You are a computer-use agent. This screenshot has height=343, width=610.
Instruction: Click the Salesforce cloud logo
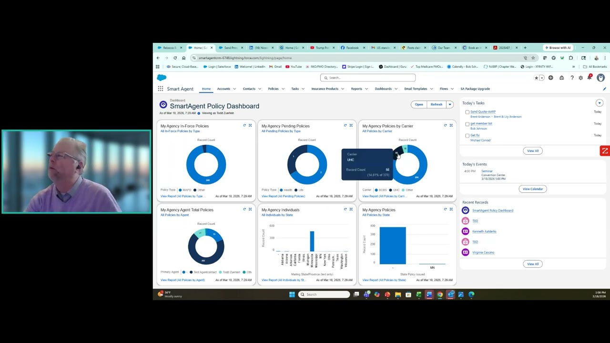click(x=162, y=78)
